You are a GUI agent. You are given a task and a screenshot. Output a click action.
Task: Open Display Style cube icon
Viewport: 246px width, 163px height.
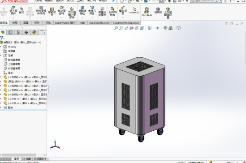pyautogui.click(x=150, y=28)
